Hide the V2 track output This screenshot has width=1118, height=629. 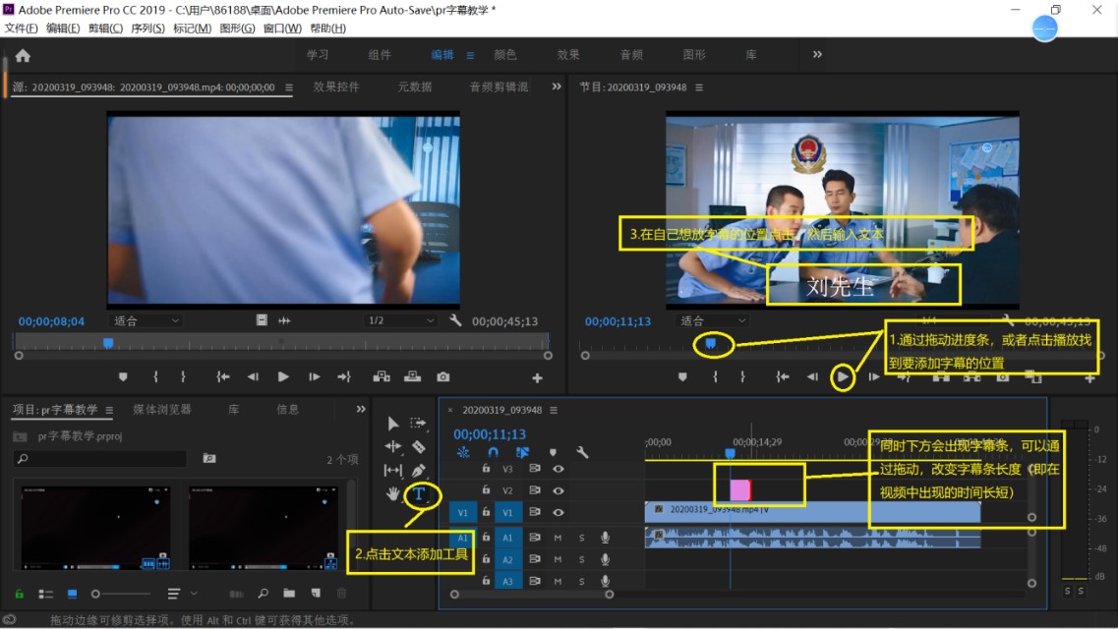[x=559, y=490]
